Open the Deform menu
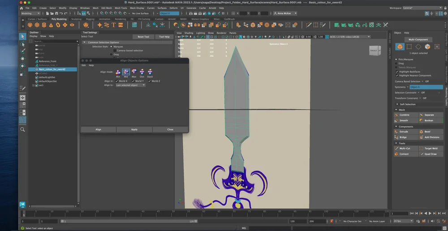This screenshot has width=448, height=231. coord(173,8)
